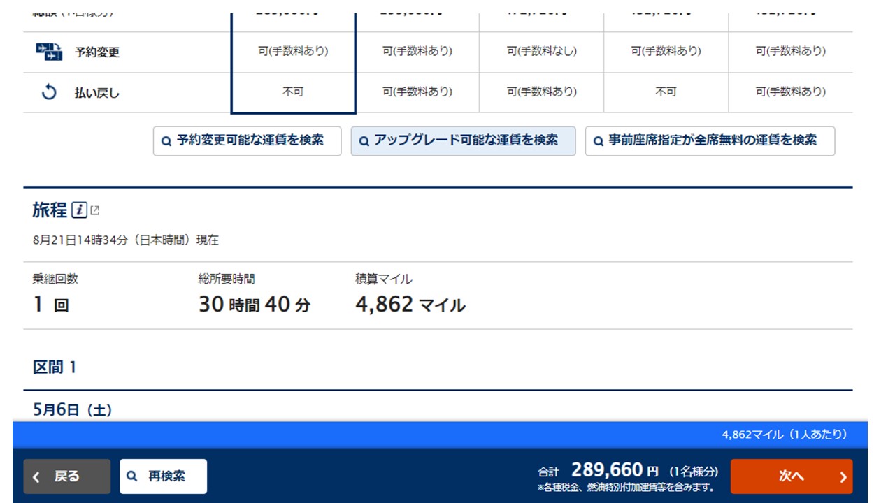Click magnifier icon in アップグレード可能な運賃を検索
895x503 pixels.
click(x=363, y=141)
